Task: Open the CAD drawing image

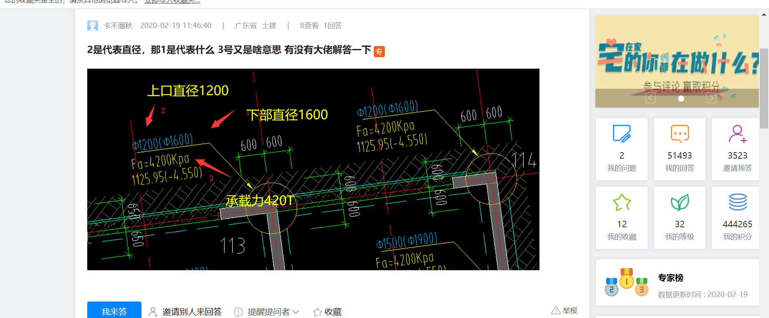Action: tap(313, 169)
